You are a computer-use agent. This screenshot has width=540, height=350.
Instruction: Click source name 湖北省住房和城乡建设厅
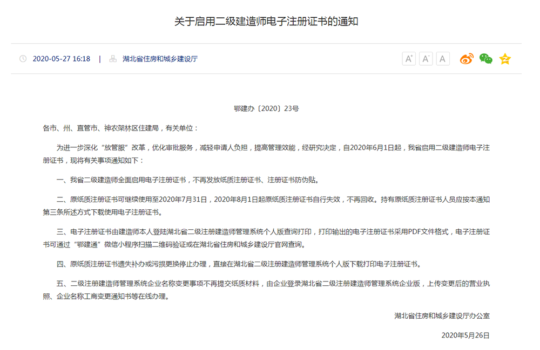point(160,59)
